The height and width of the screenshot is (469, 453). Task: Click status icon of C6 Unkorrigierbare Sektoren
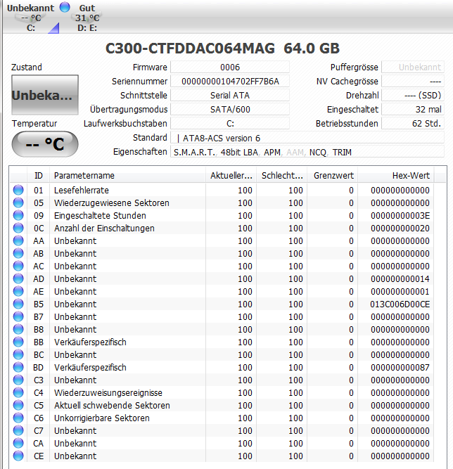[18, 418]
